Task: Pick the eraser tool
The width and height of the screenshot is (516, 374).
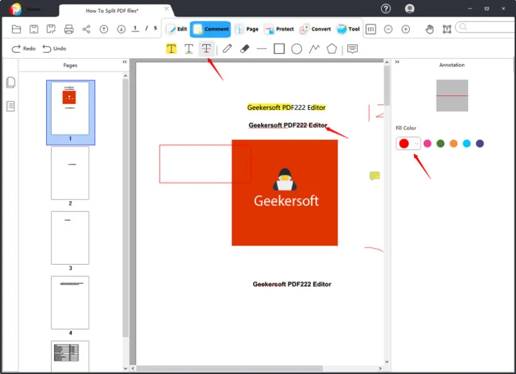Action: [x=244, y=49]
